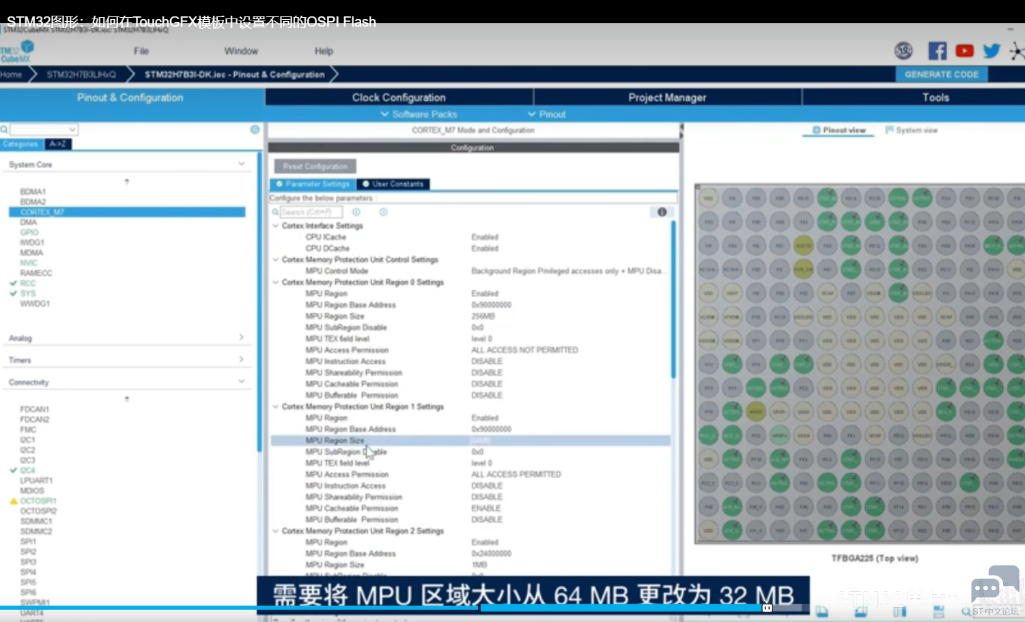Select the highlighted Region 1 MPU Region Size row

[471, 441]
